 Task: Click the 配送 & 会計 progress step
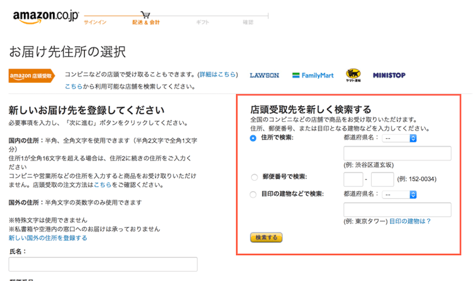pos(146,22)
